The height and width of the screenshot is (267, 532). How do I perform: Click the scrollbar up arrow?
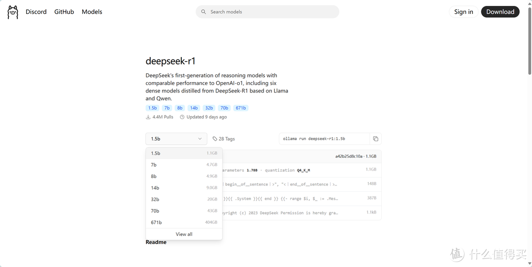pyautogui.click(x=530, y=3)
